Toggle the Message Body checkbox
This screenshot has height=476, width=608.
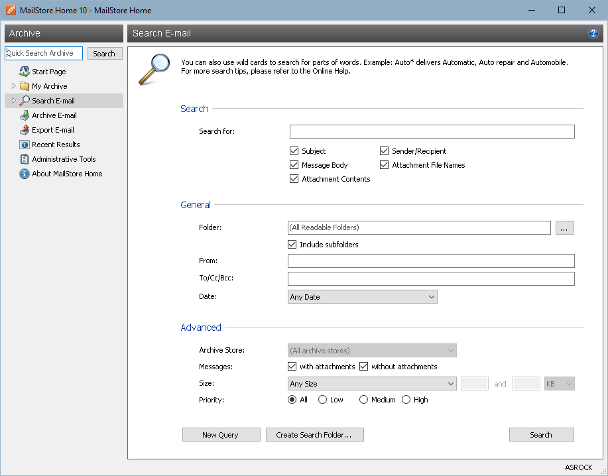(x=294, y=164)
